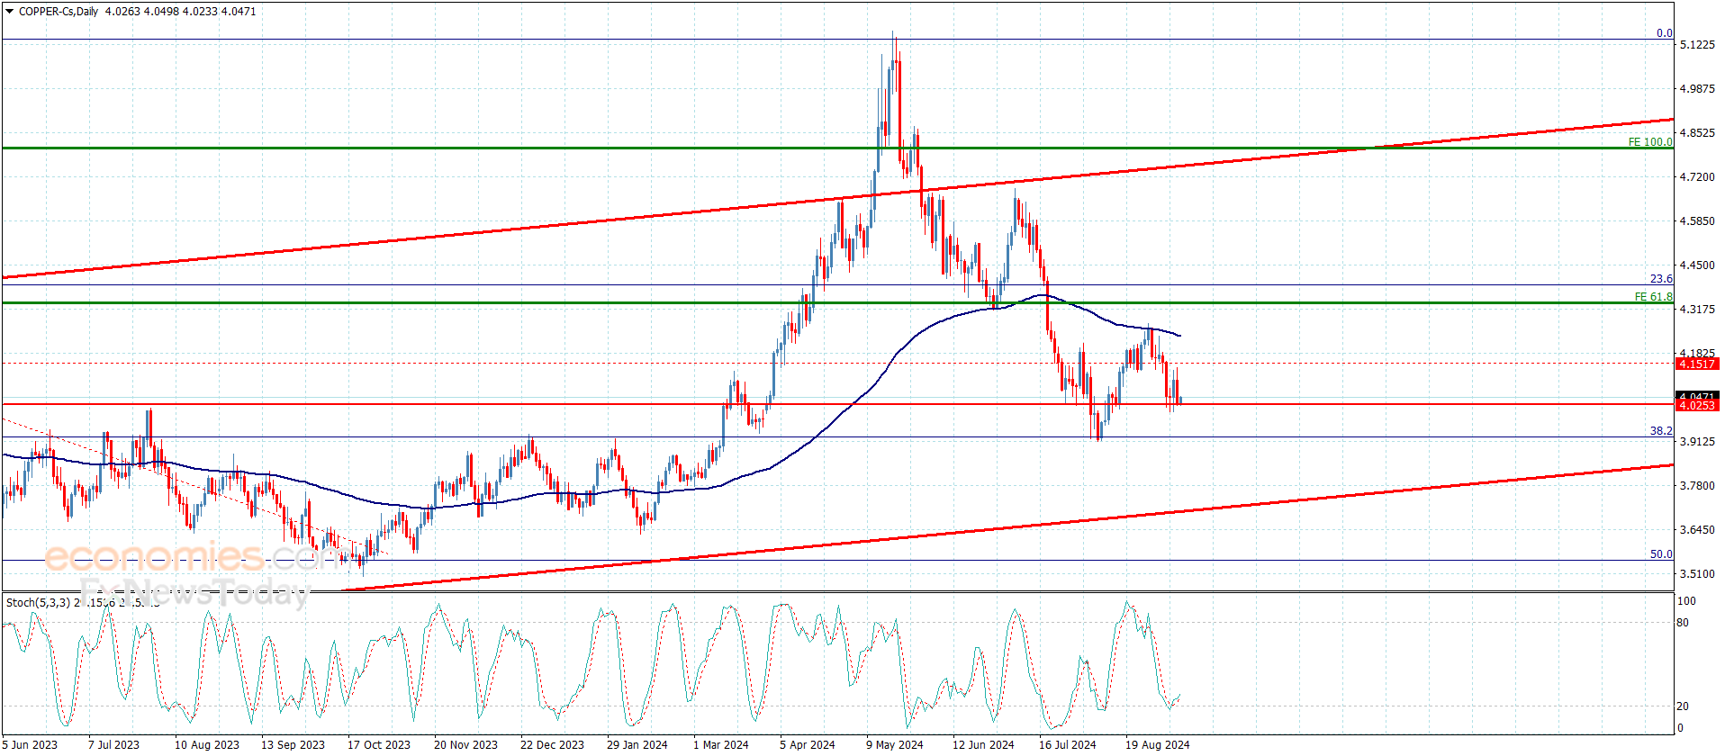The image size is (1725, 756).
Task: Click the 3.5100 price axis label
Action: [x=1697, y=574]
